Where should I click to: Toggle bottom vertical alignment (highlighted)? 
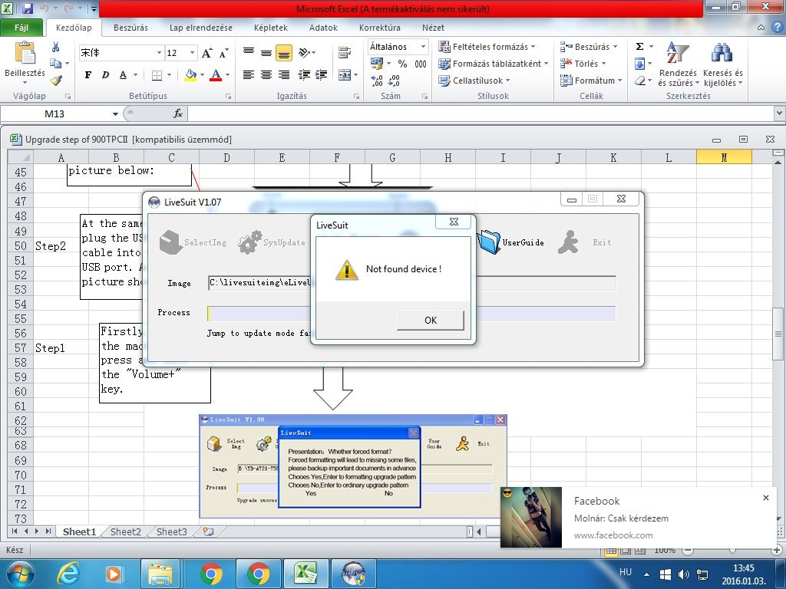[x=284, y=53]
